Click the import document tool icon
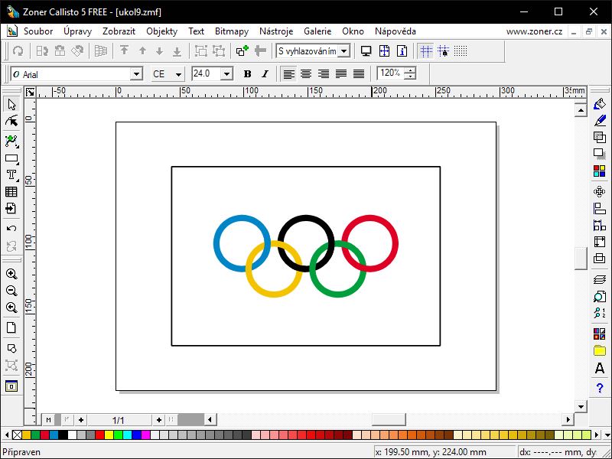The image size is (612, 459). click(x=11, y=208)
